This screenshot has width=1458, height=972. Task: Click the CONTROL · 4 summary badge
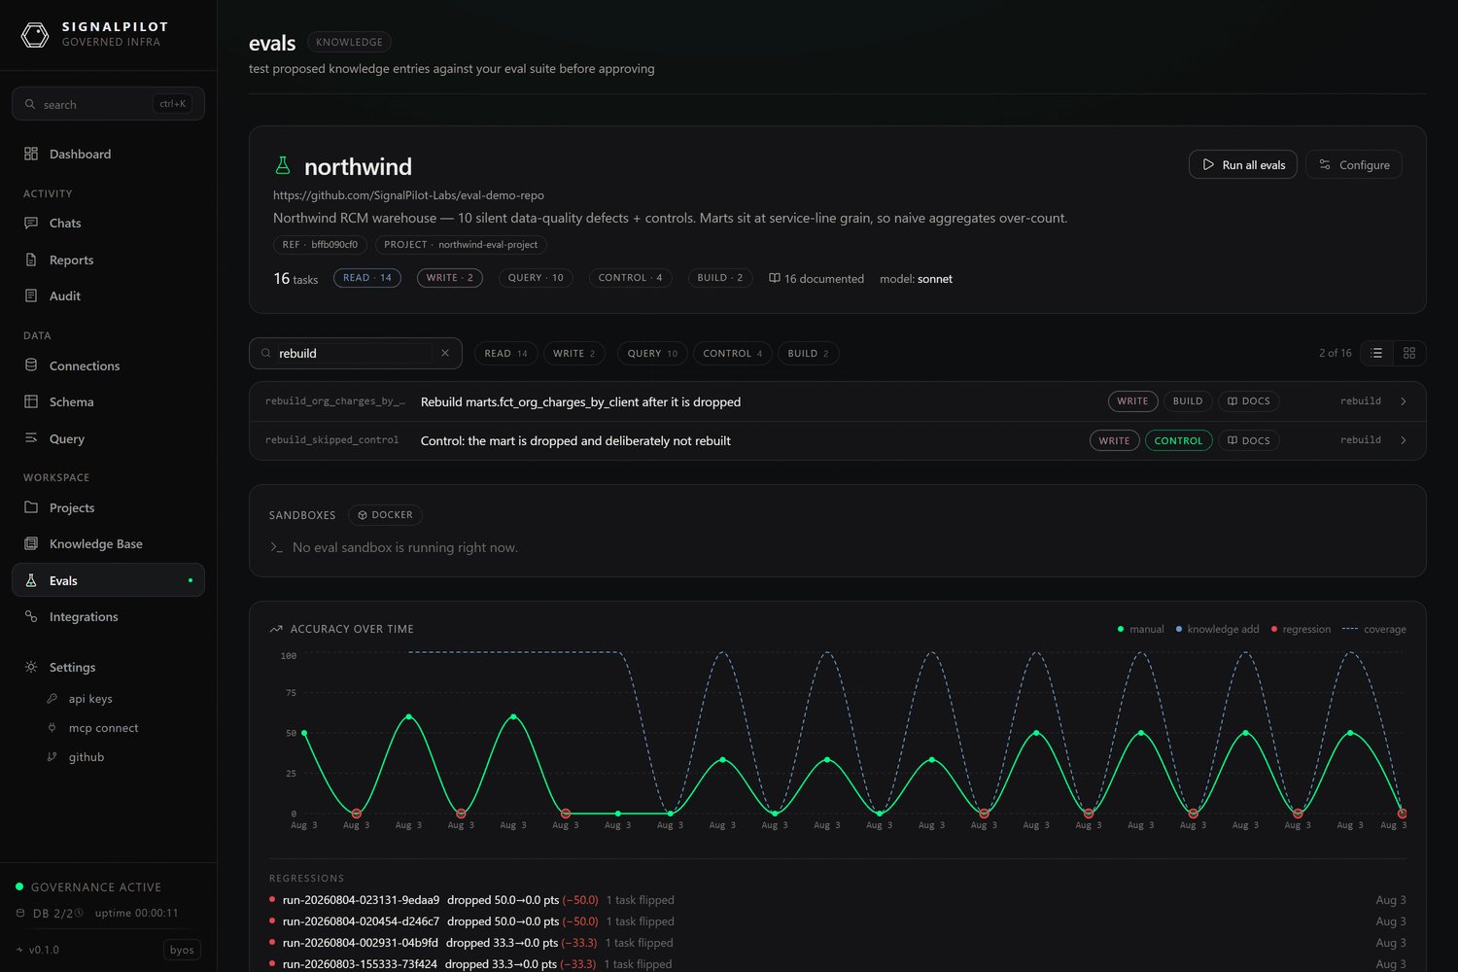[630, 278]
